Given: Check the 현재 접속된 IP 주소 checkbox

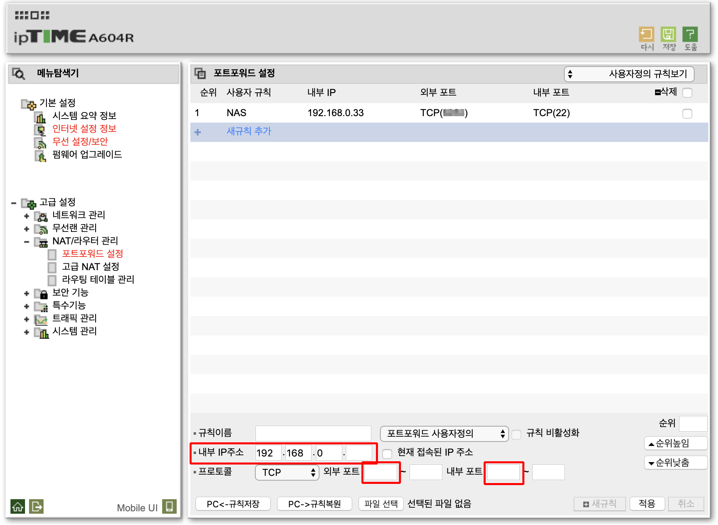Looking at the screenshot, I should pyautogui.click(x=387, y=454).
